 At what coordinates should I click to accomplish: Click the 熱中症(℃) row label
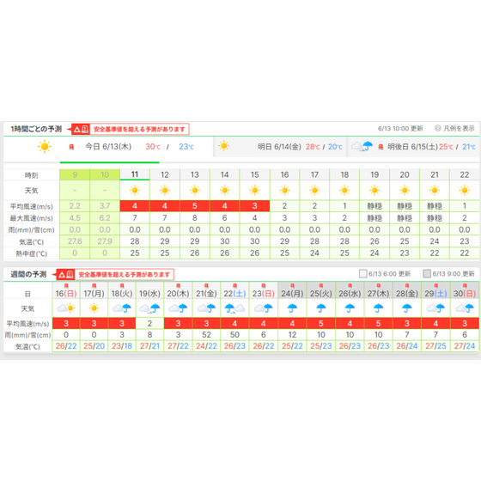[31, 253]
